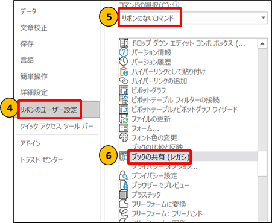The image size is (272, 223).
Task: Click the フリーフォーム: フリーハンド scribble icon
Action: pyautogui.click(x=124, y=213)
